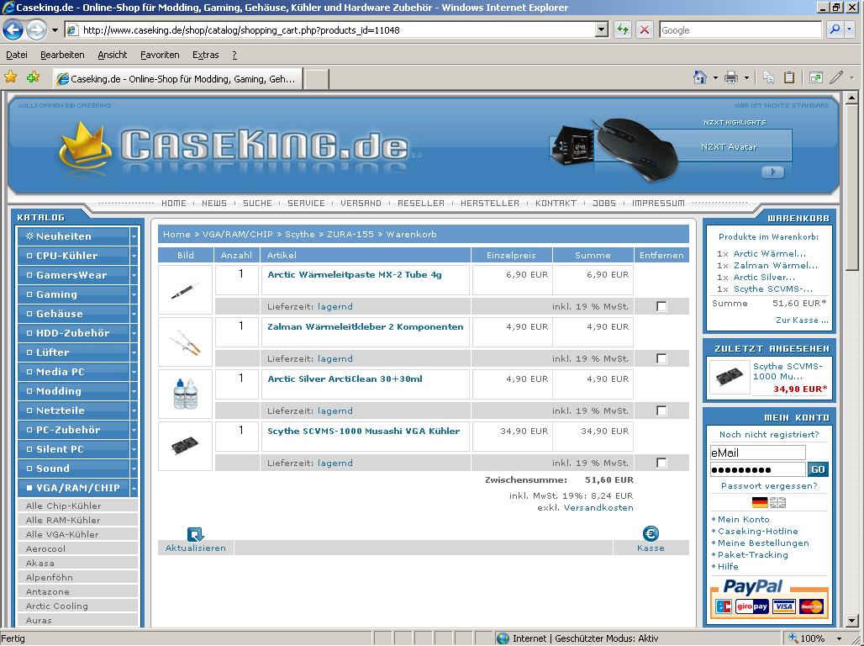864x646 pixels.
Task: Click the zoom level dropdown at 100%
Action: coord(839,638)
